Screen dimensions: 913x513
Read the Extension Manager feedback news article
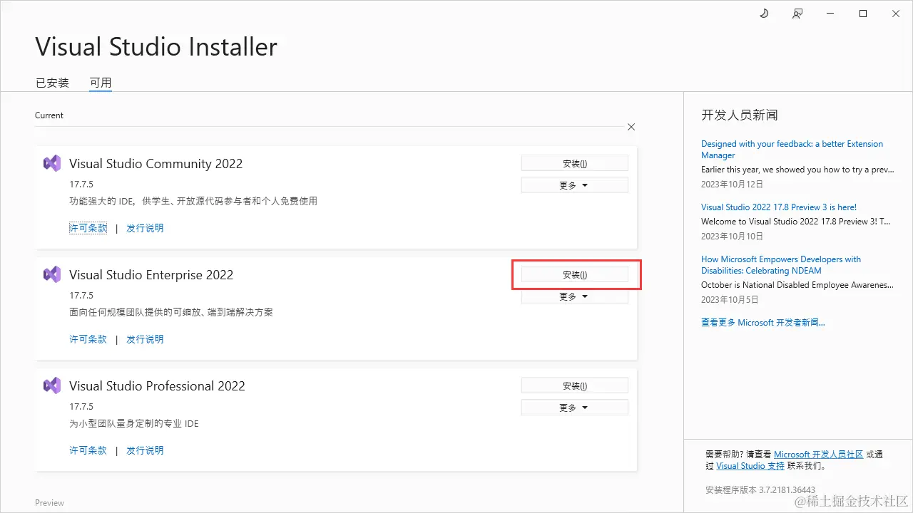(792, 150)
